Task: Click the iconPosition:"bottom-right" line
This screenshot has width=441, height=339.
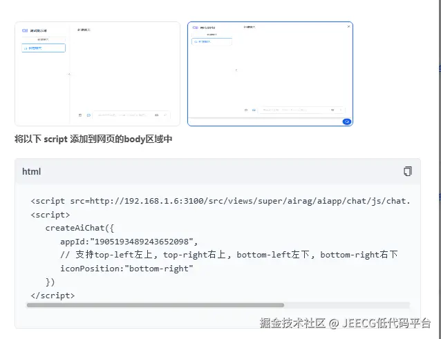Action: coord(126,269)
